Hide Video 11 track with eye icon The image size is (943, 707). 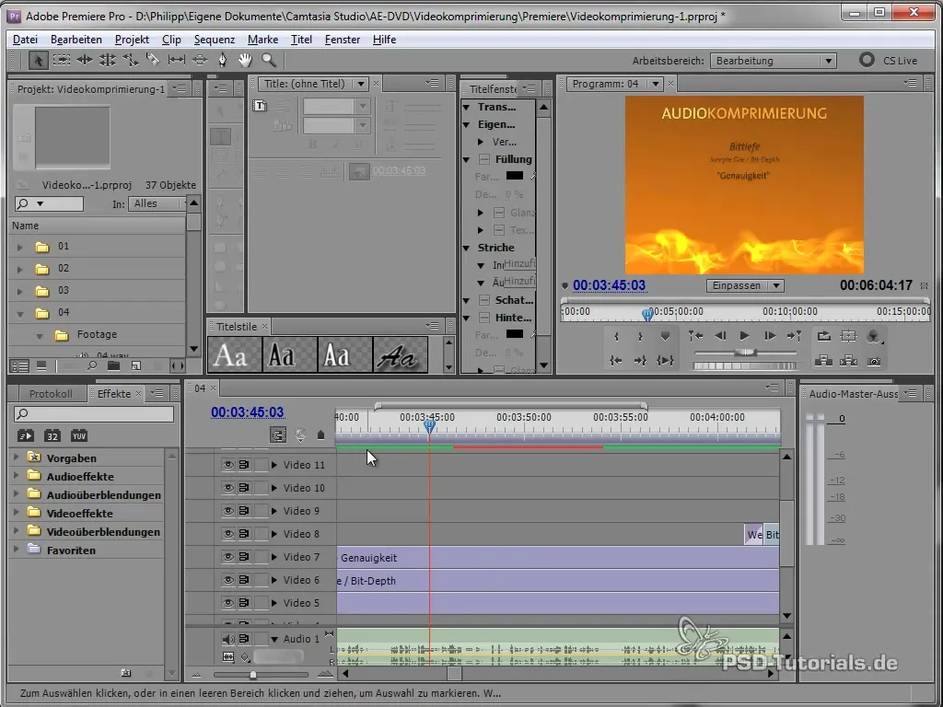point(228,465)
